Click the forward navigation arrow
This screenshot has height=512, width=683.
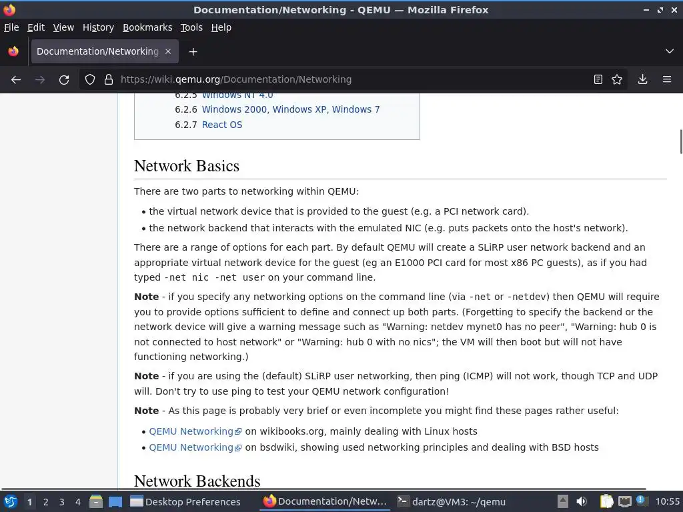point(39,79)
